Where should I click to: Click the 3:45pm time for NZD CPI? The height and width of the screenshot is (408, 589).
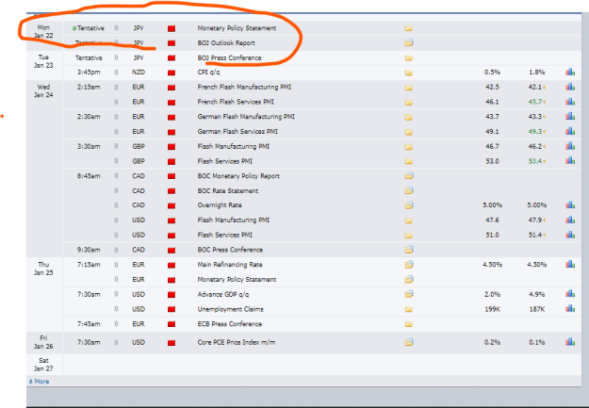(x=89, y=73)
